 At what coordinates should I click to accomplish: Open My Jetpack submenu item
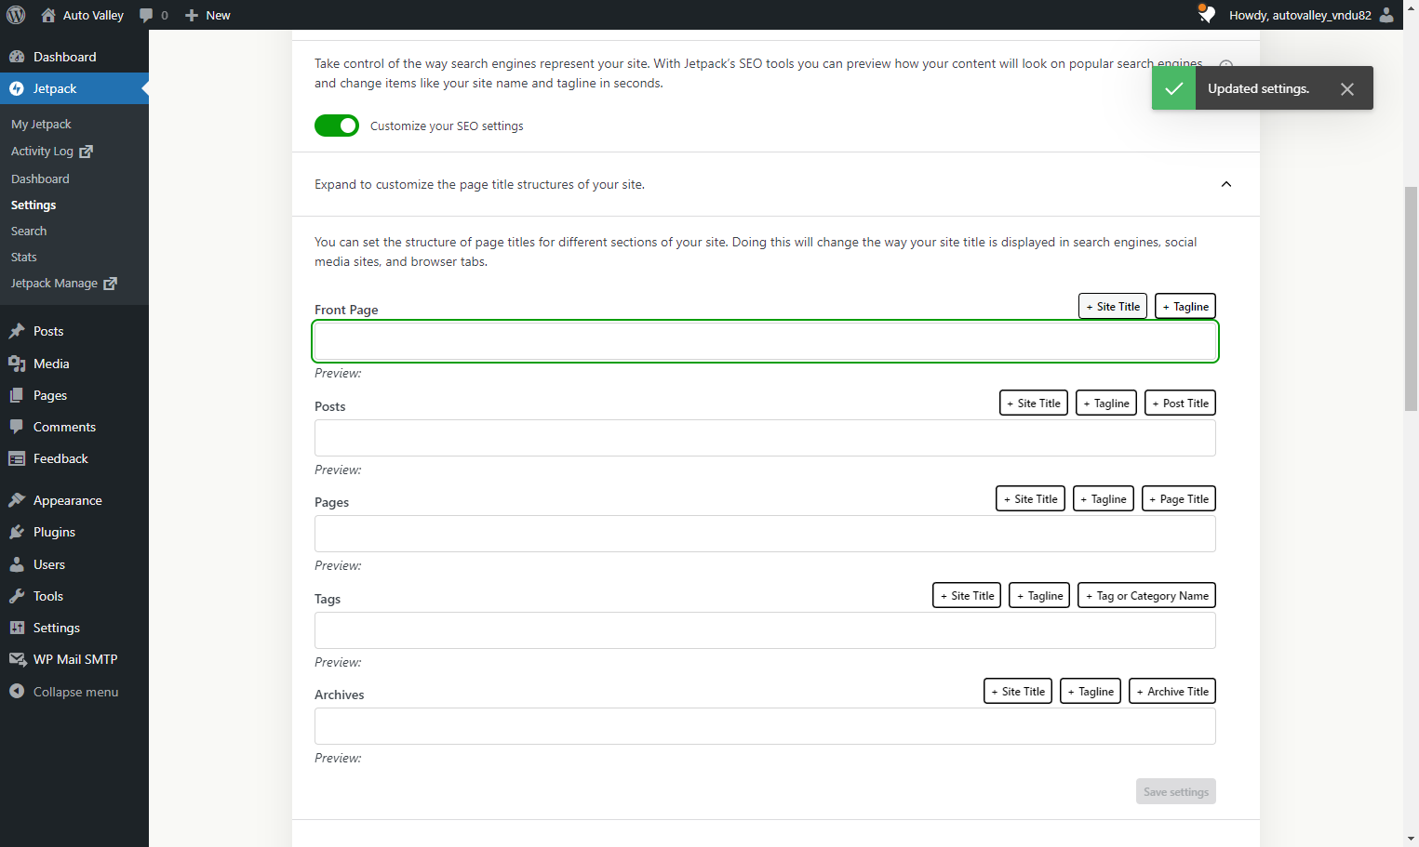pyautogui.click(x=41, y=125)
